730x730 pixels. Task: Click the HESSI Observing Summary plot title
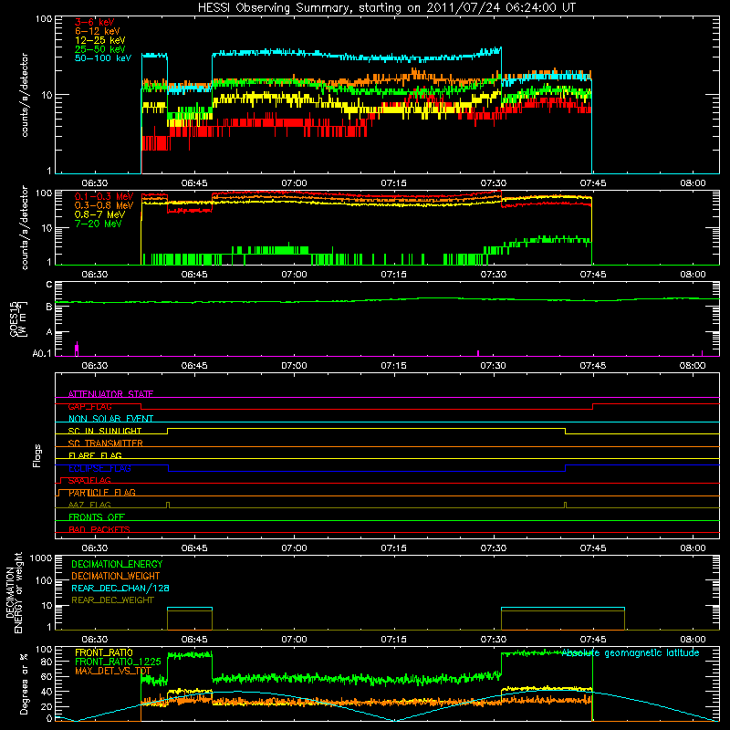[x=386, y=8]
